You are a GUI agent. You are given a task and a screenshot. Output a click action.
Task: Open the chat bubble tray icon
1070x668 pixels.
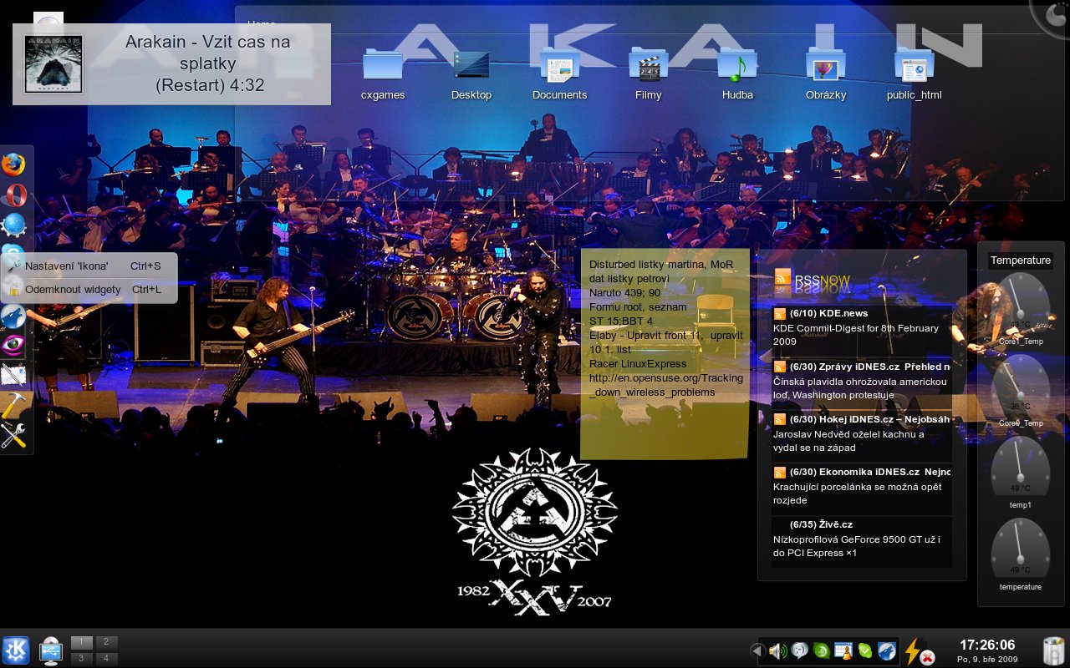(800, 651)
